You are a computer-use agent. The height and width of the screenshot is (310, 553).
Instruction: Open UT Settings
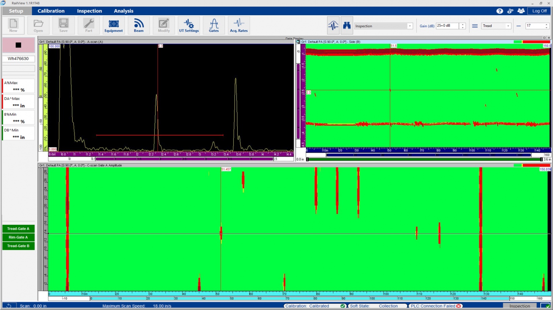click(189, 25)
